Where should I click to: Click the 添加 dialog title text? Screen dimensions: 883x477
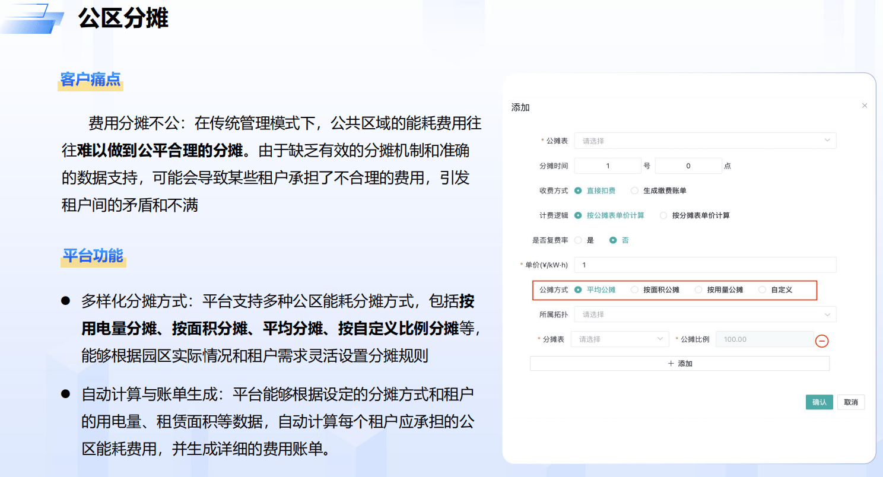point(520,107)
